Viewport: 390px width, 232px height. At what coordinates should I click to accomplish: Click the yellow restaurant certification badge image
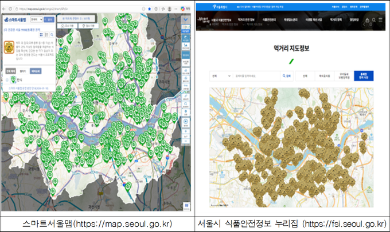10,47
